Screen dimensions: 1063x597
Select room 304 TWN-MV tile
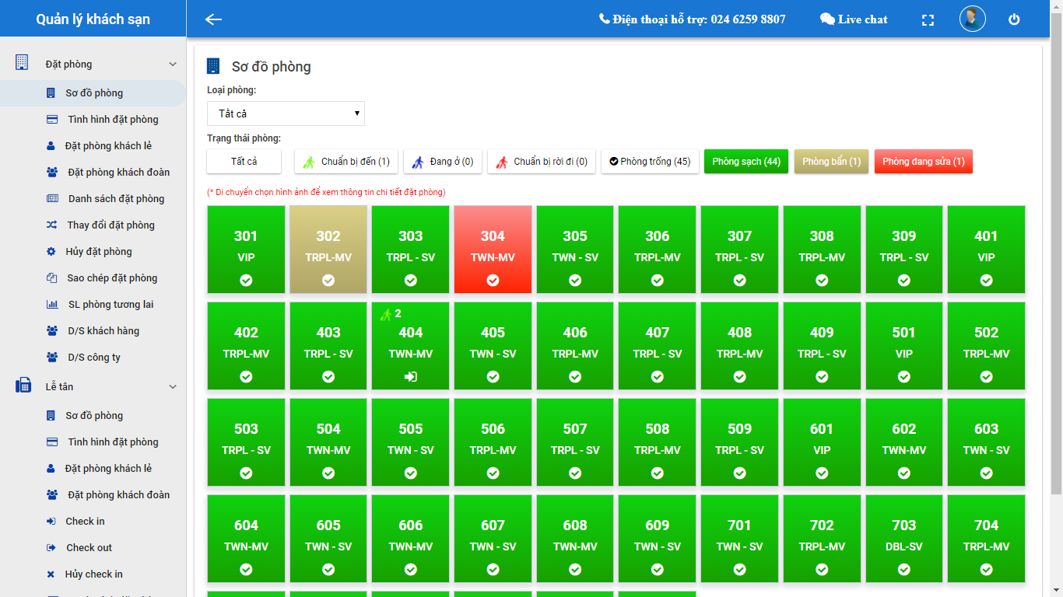coord(493,249)
